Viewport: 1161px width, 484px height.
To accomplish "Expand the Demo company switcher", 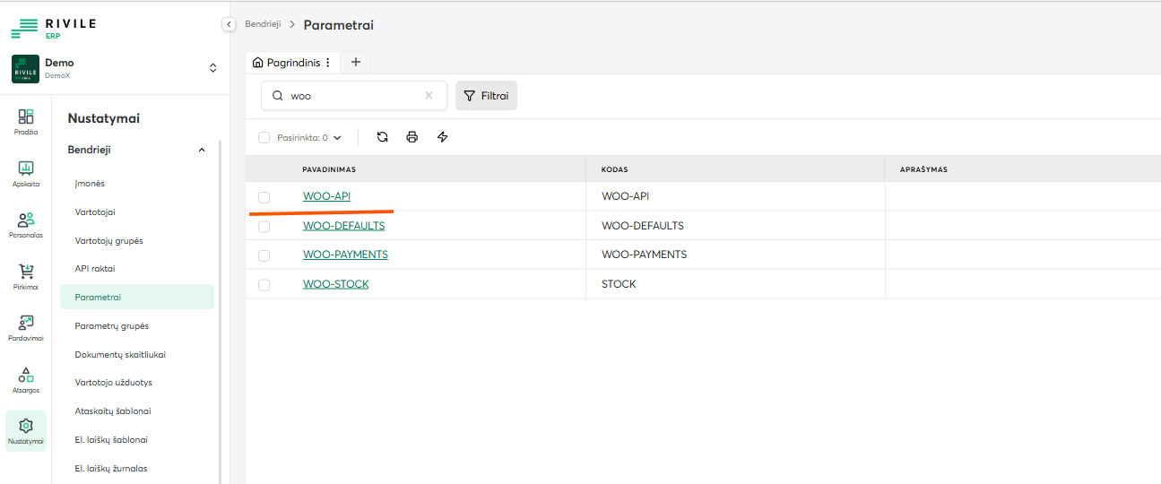I will (212, 68).
